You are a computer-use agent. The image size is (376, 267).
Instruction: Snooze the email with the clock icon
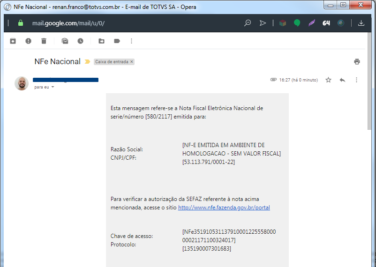(80, 41)
